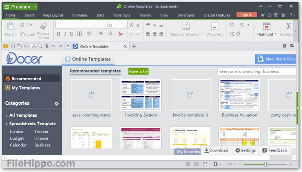Select the Budget category link
302x172 pixels.
17,138
